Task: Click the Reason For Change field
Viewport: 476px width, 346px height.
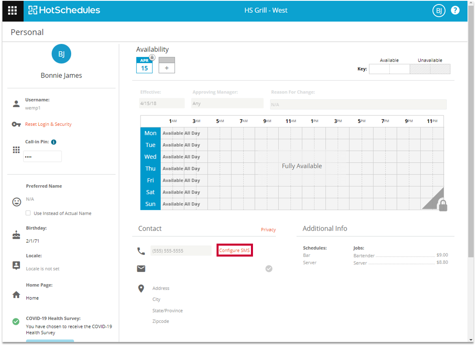Action: [358, 104]
